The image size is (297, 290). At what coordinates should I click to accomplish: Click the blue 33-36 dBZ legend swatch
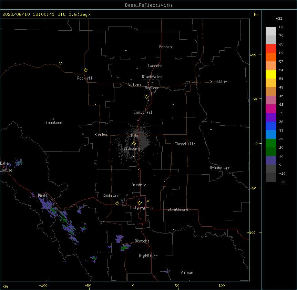click(x=271, y=126)
